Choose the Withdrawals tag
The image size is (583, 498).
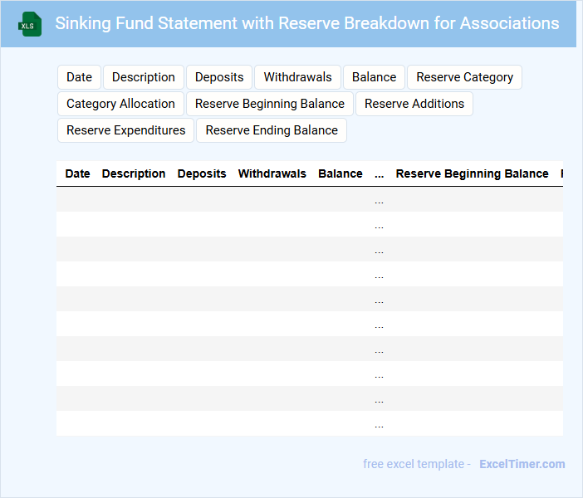(297, 77)
